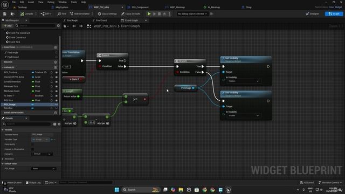
Task: Open the Edit menu
Action: 22,2
